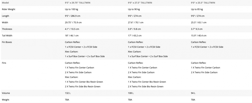Click the Length row label
This screenshot has width=252, height=103.
[6, 16]
